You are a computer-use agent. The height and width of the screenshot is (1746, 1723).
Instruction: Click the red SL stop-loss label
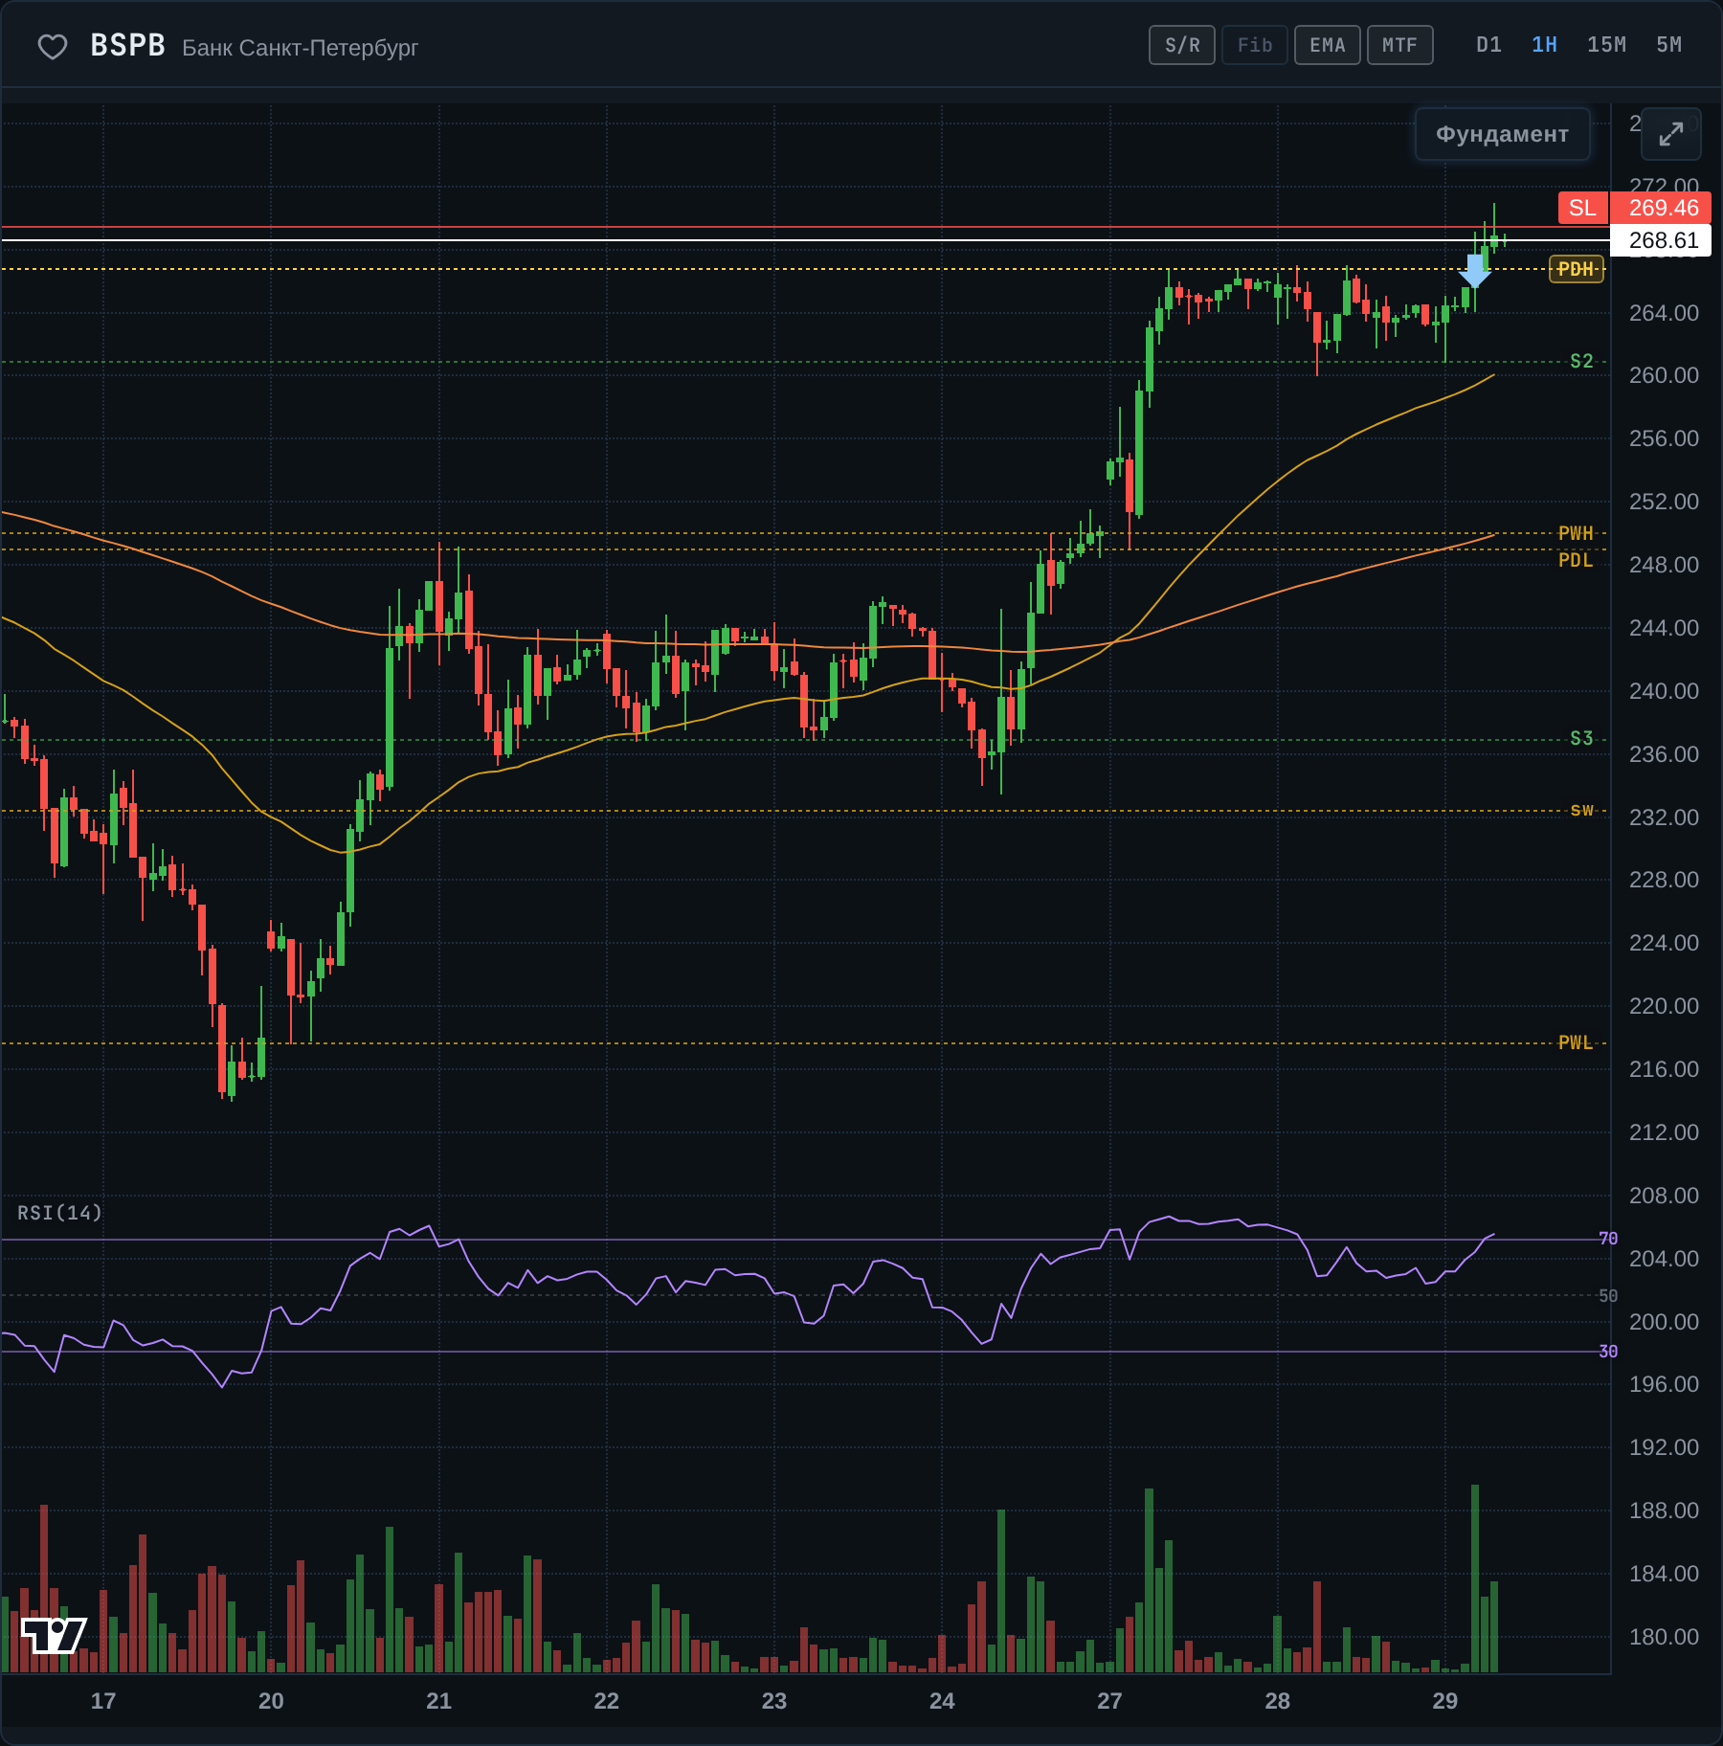(x=1582, y=208)
